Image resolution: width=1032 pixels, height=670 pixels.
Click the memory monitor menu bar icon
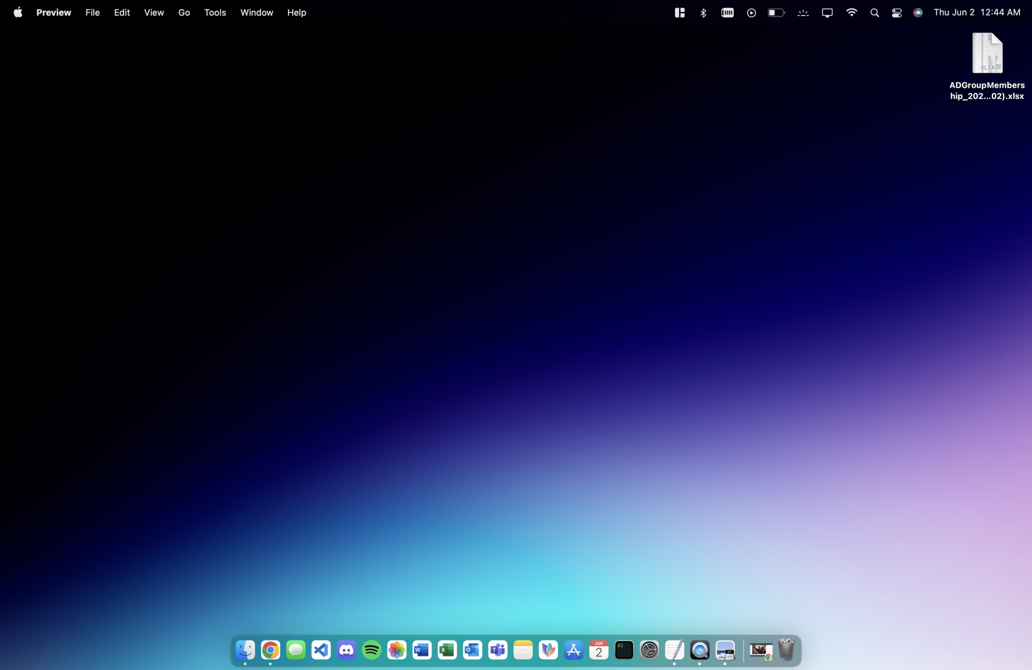pos(728,12)
